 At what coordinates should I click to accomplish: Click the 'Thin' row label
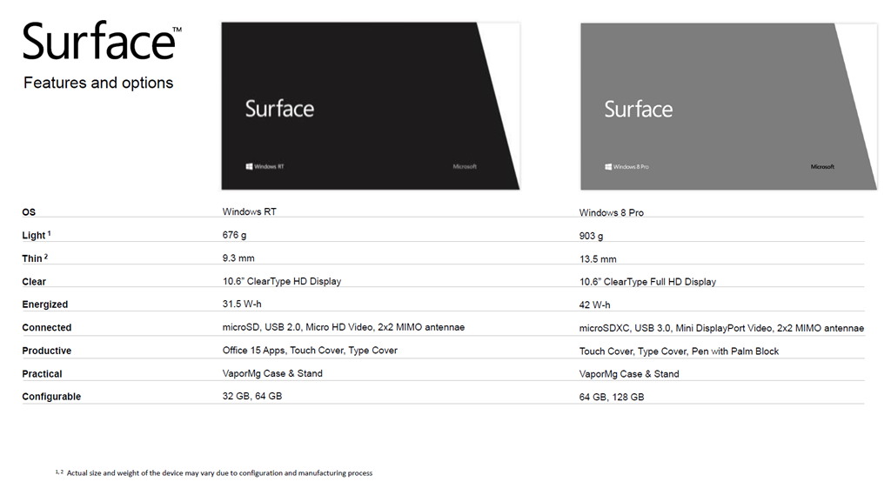pyautogui.click(x=34, y=258)
